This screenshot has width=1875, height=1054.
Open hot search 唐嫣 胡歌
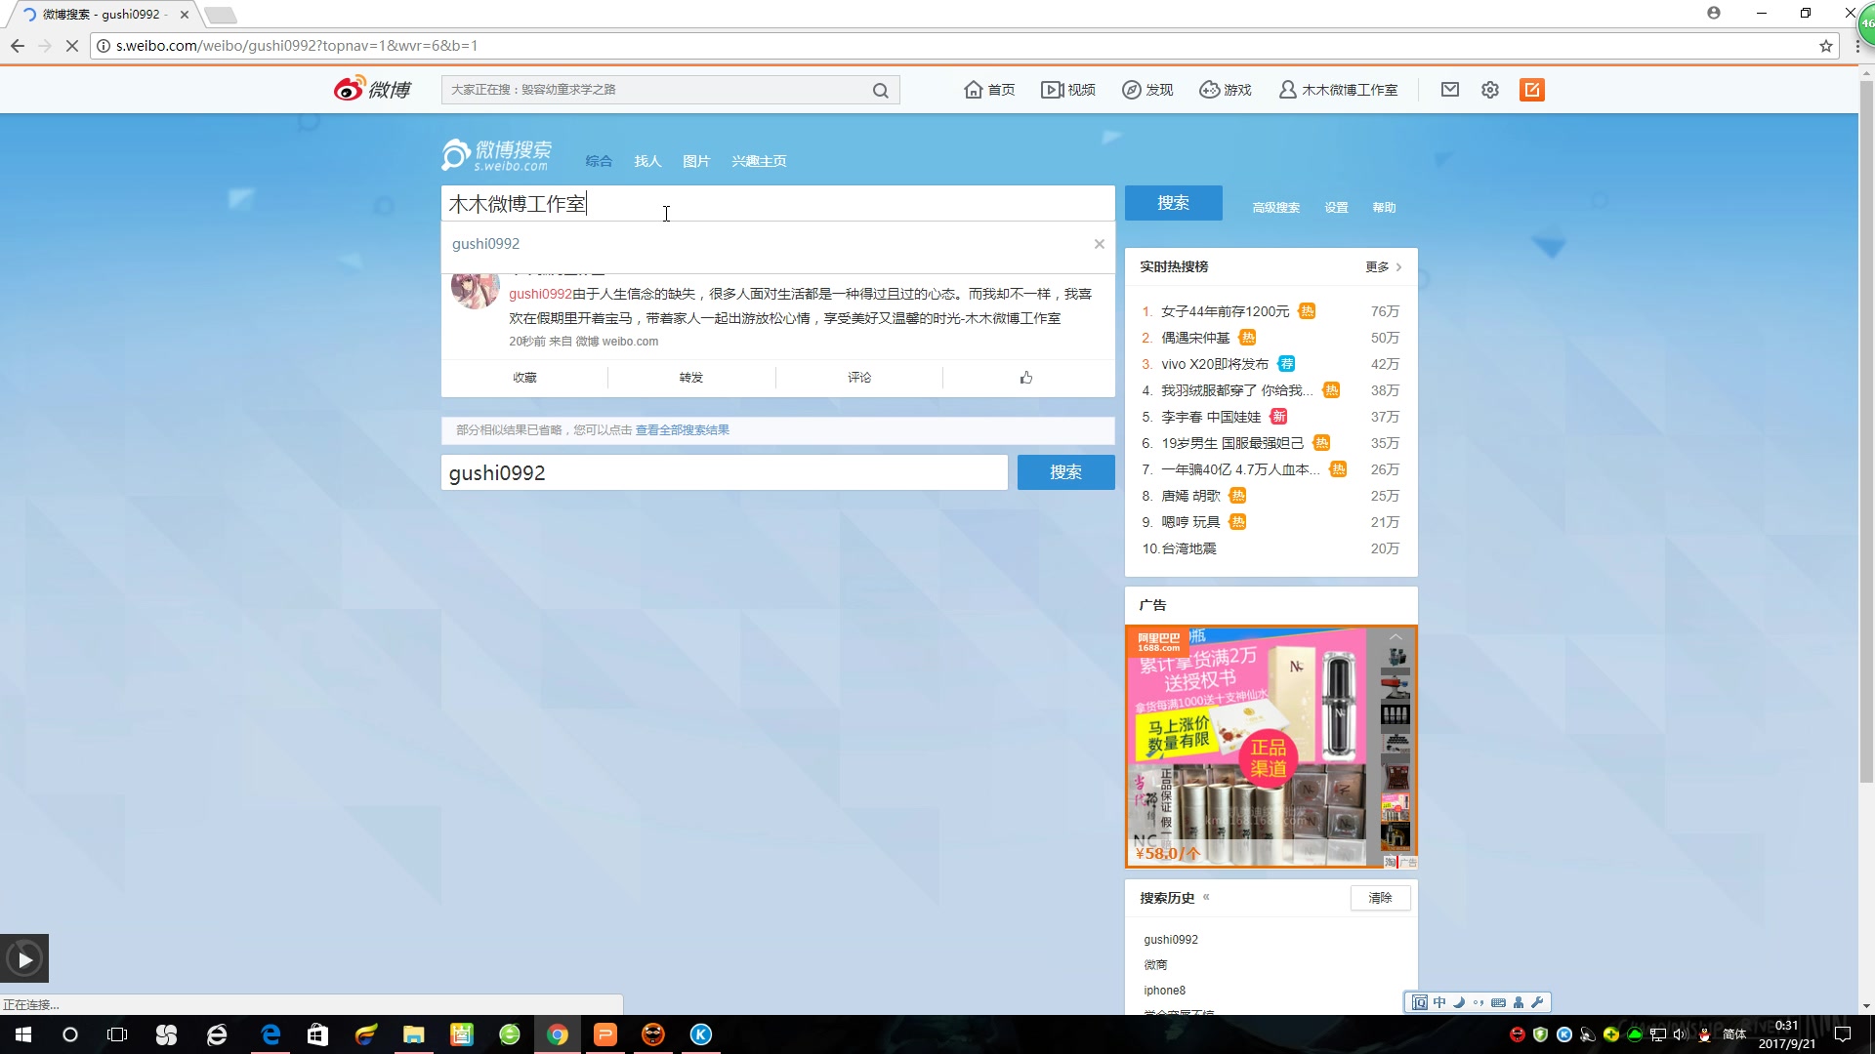click(1190, 496)
